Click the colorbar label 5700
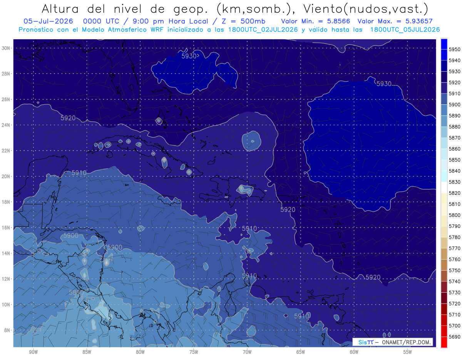This screenshot has height=357, width=462. [454, 325]
